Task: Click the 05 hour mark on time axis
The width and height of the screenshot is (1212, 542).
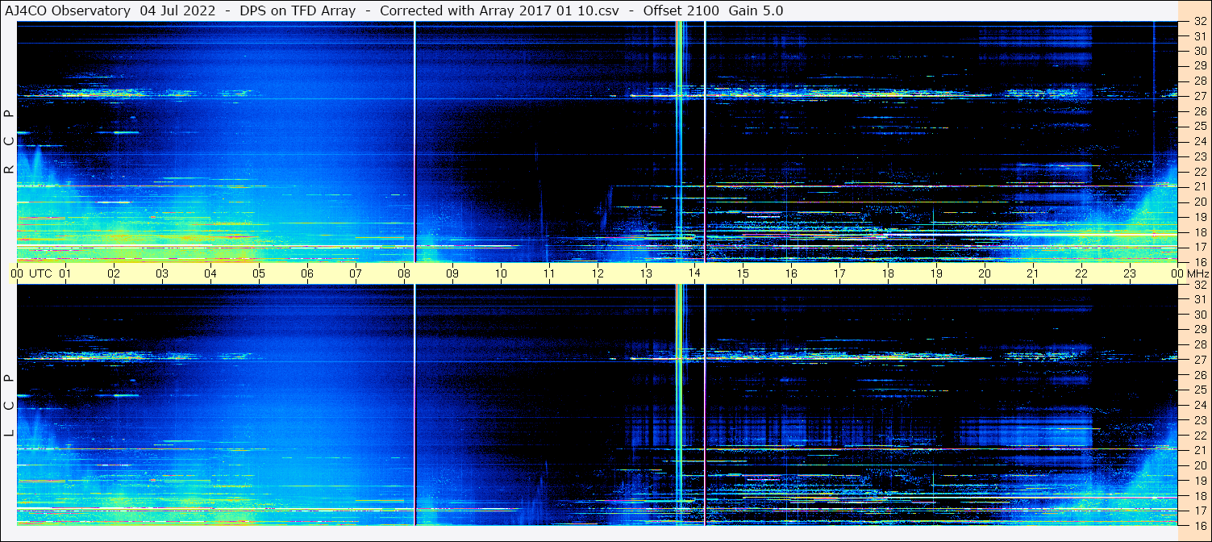Action: coord(259,273)
